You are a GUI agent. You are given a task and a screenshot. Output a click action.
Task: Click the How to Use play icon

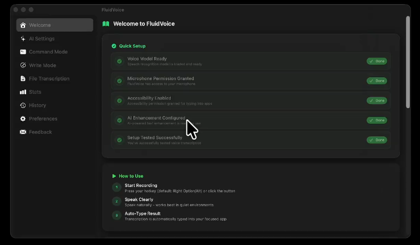pyautogui.click(x=114, y=176)
